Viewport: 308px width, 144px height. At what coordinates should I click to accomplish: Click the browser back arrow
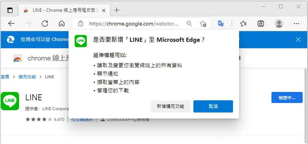tap(12, 24)
